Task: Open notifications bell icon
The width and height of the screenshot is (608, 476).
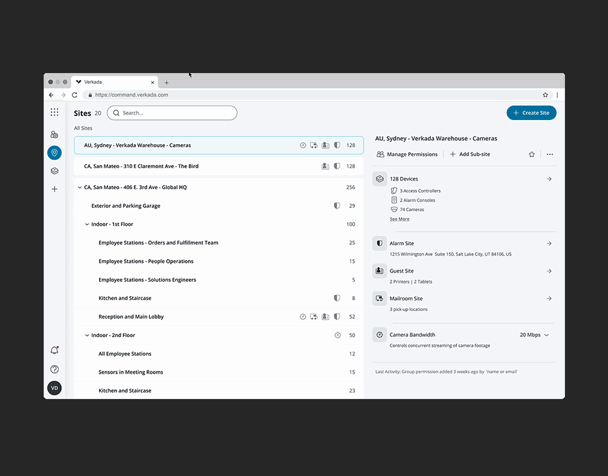Action: 54,350
